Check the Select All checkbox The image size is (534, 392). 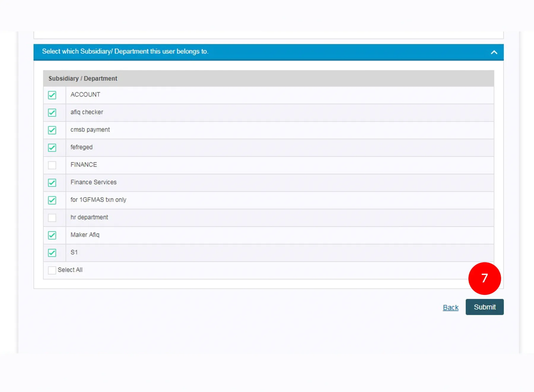pos(52,270)
